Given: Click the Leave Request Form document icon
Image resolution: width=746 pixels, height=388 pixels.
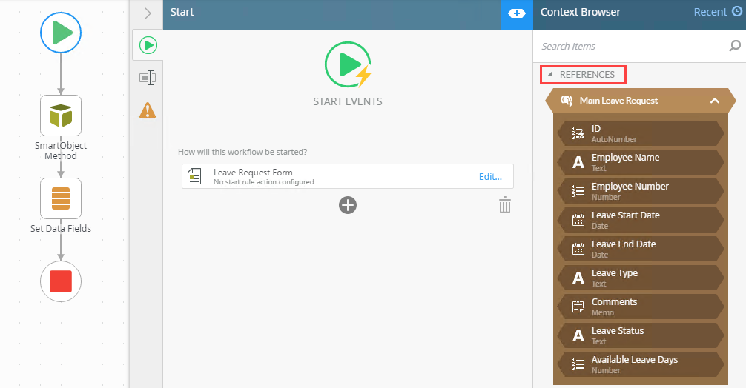Looking at the screenshot, I should [x=194, y=177].
